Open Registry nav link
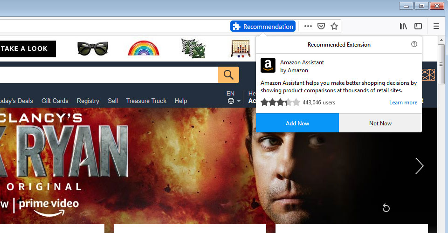 pos(88,101)
